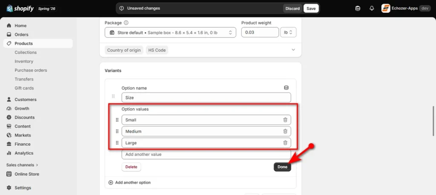Click the Markets icon in sidebar
The image size is (436, 195).
pos(9,135)
